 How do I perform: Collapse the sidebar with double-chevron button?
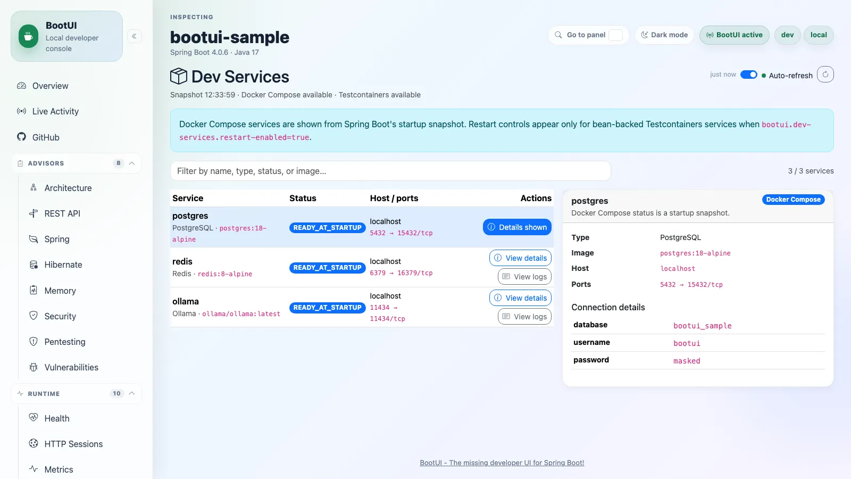click(x=134, y=36)
